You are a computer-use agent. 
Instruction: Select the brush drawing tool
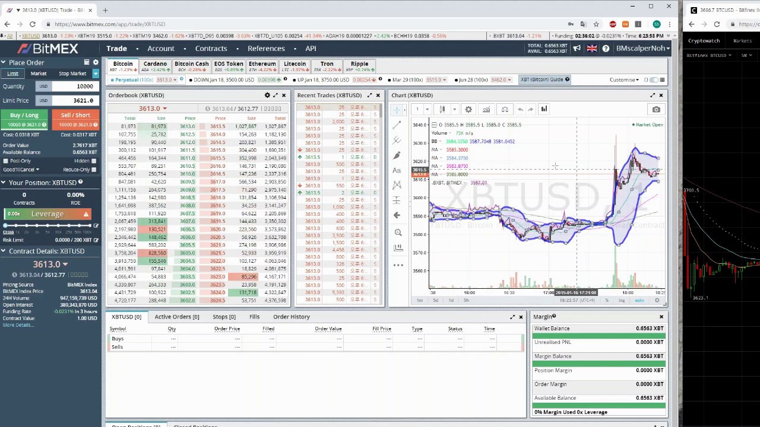coord(397,155)
